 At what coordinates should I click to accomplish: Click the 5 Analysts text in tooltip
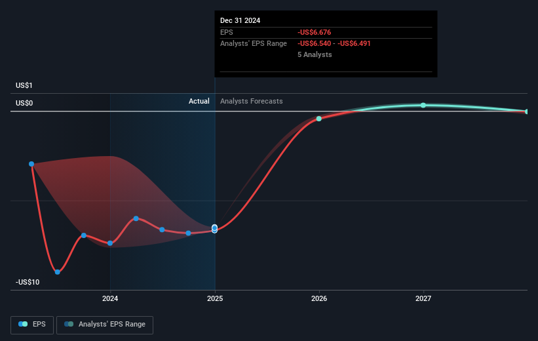(x=315, y=54)
